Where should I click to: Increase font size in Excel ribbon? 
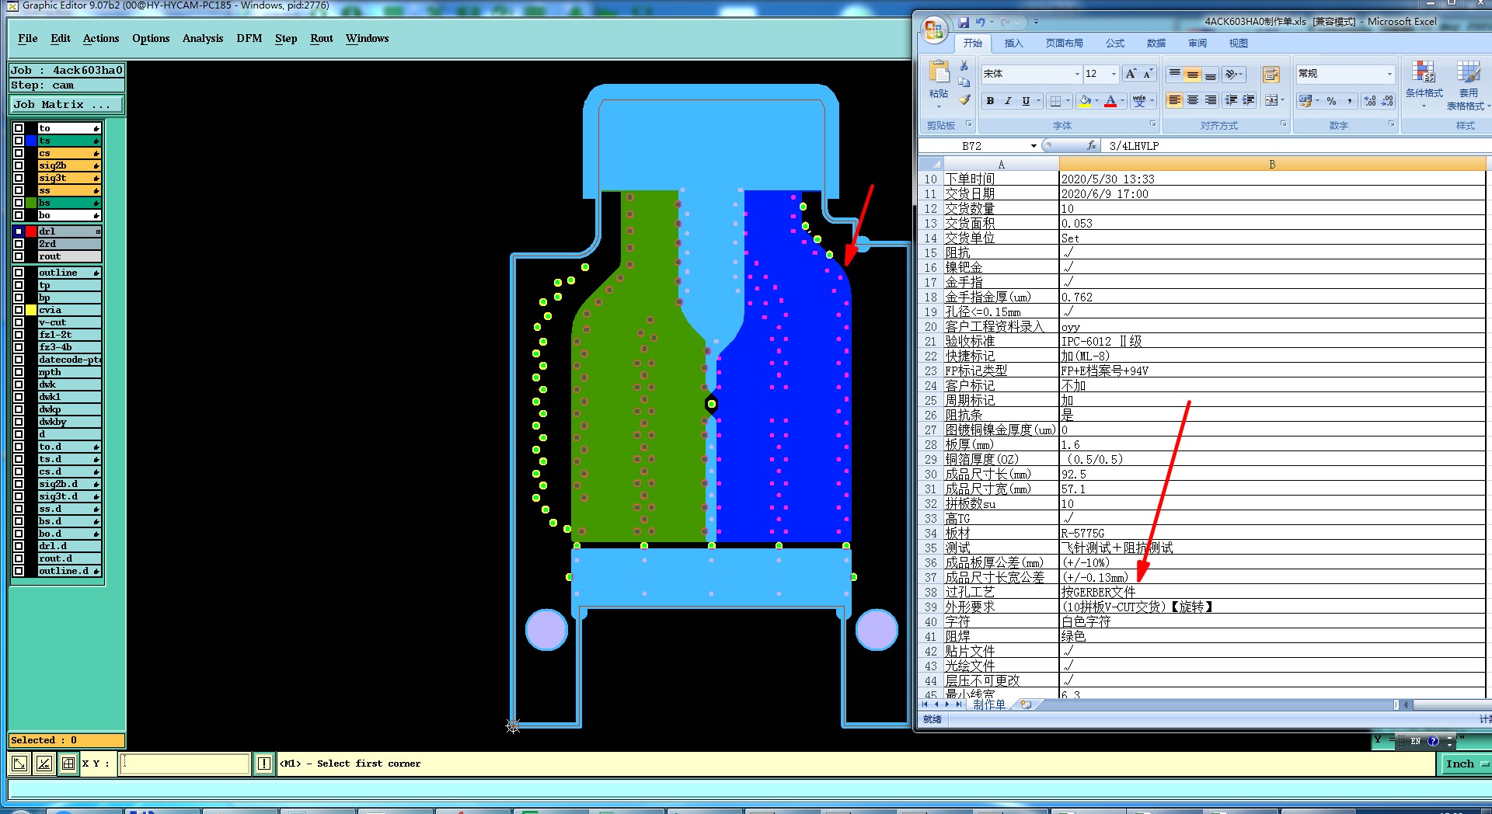tap(1131, 74)
